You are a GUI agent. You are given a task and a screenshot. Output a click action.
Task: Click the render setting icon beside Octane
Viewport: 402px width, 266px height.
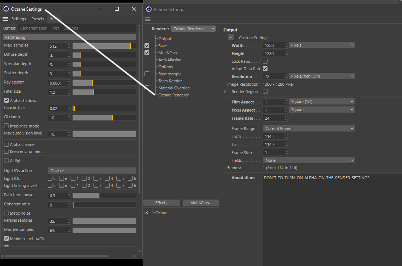click(146, 213)
